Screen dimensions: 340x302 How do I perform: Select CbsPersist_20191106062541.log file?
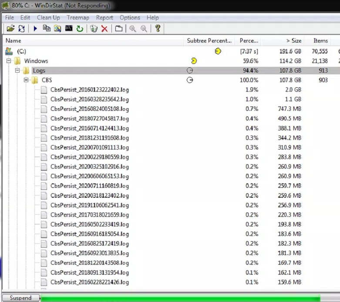[90, 205]
